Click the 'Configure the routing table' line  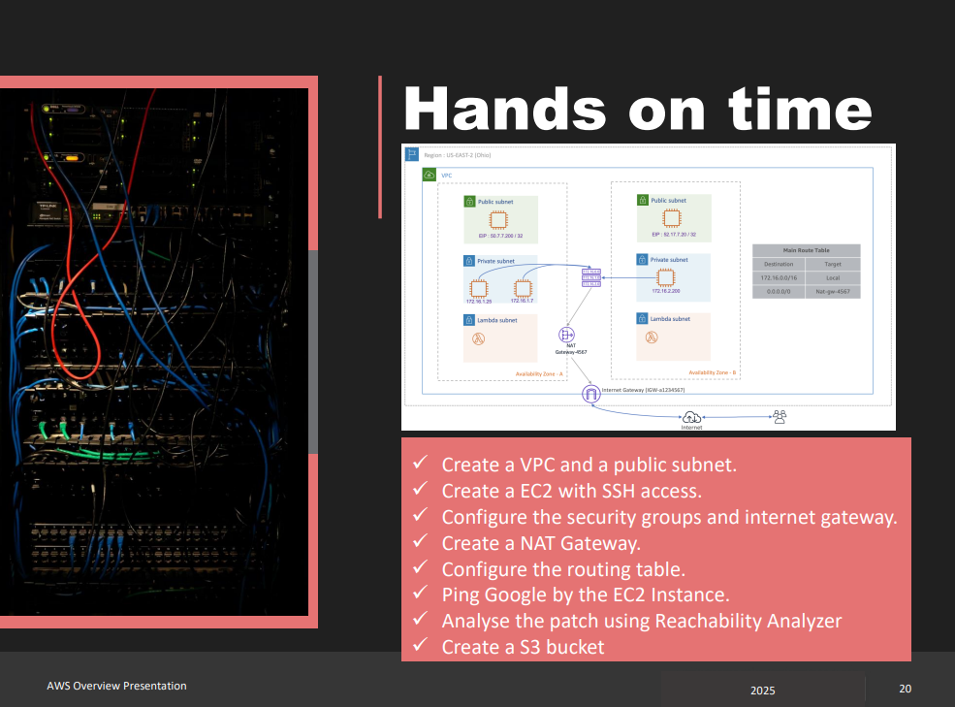click(x=563, y=569)
